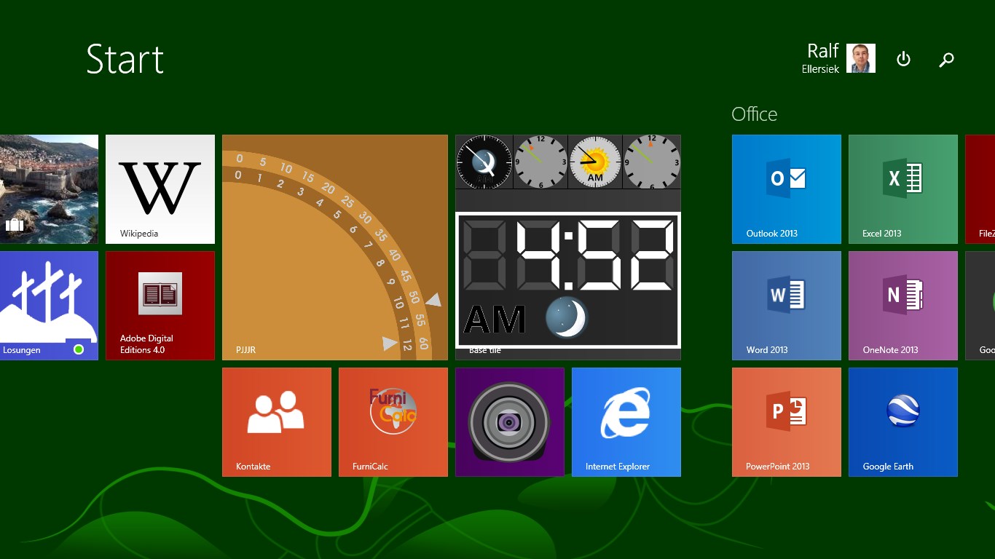The width and height of the screenshot is (995, 559).
Task: Open the Losungen tile
Action: pos(48,305)
